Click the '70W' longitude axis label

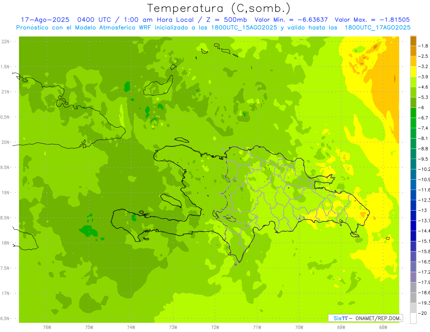299,327
